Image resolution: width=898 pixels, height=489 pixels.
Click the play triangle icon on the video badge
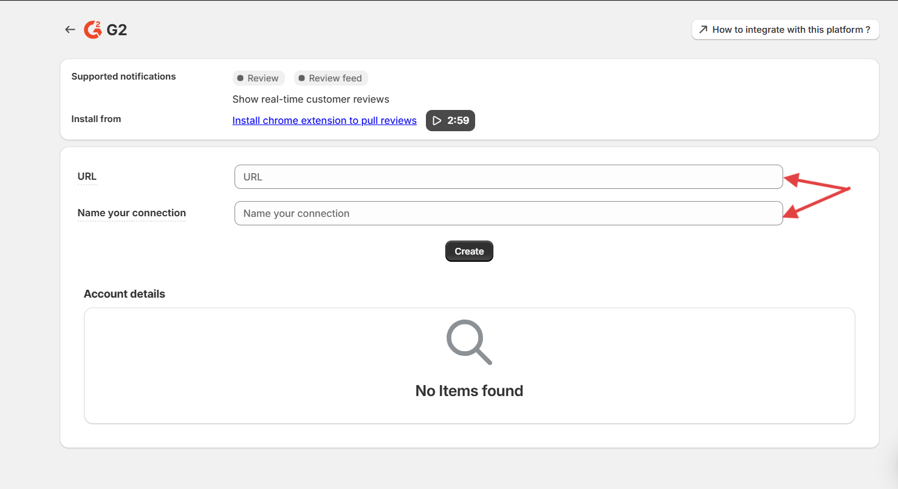point(437,120)
